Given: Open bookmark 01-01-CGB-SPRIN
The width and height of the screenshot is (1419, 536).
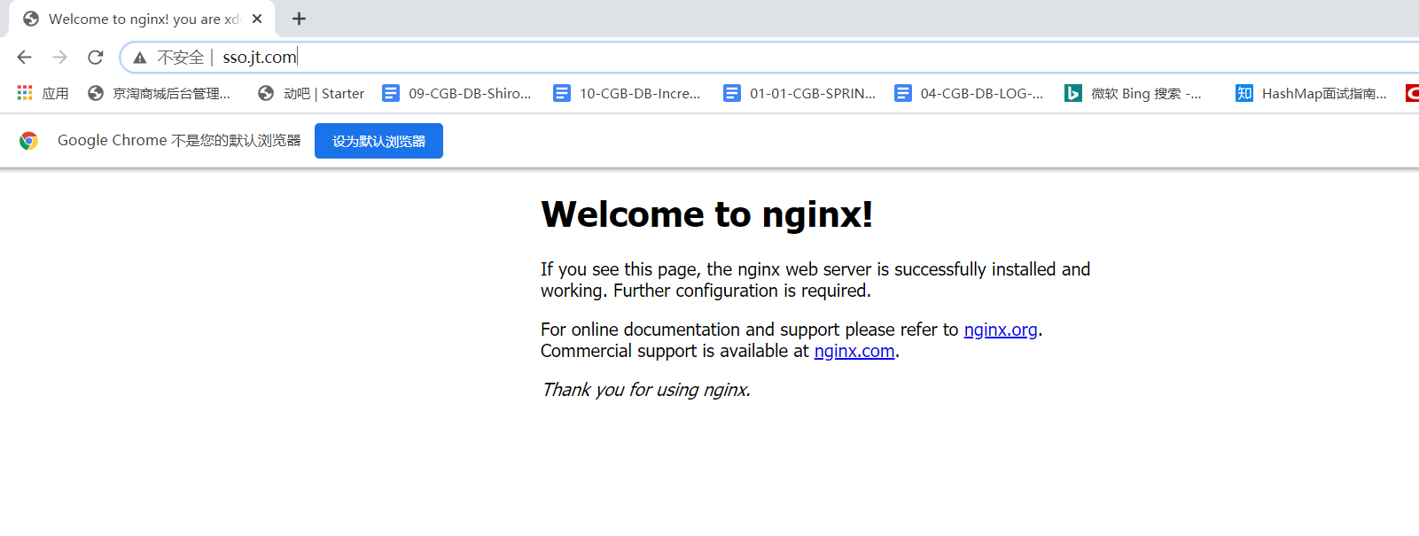Looking at the screenshot, I should point(799,93).
